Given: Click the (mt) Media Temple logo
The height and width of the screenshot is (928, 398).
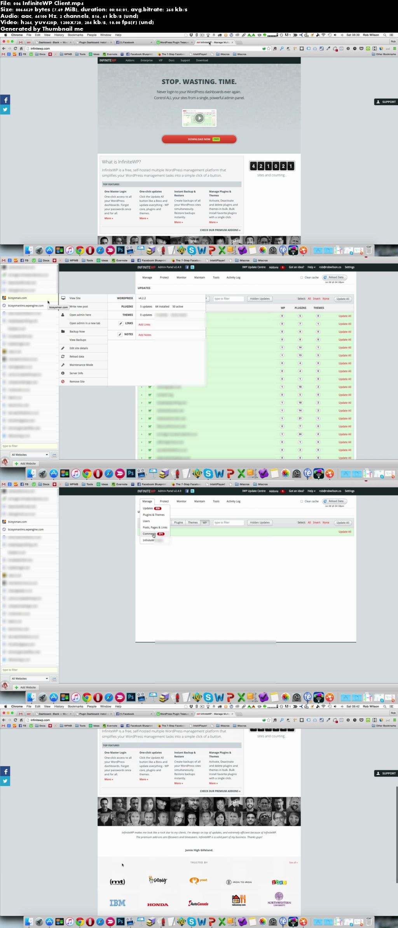Looking at the screenshot, I should click(117, 882).
